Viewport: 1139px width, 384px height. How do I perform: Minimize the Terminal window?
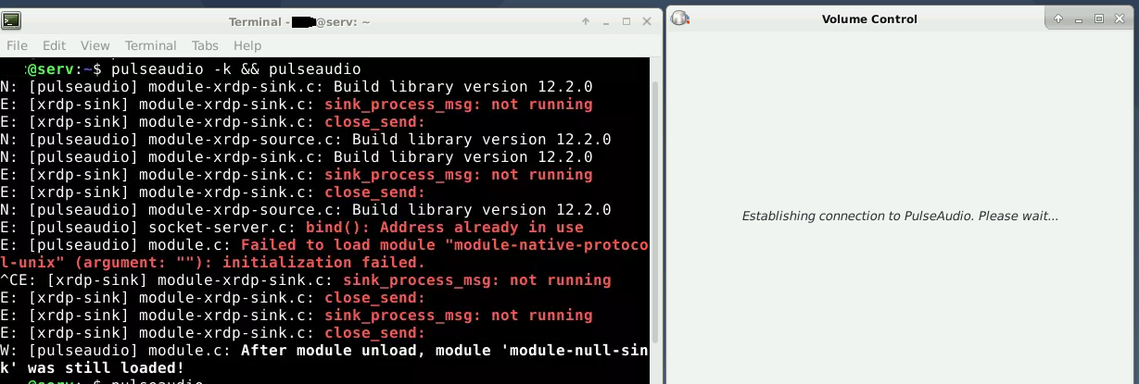(x=606, y=21)
